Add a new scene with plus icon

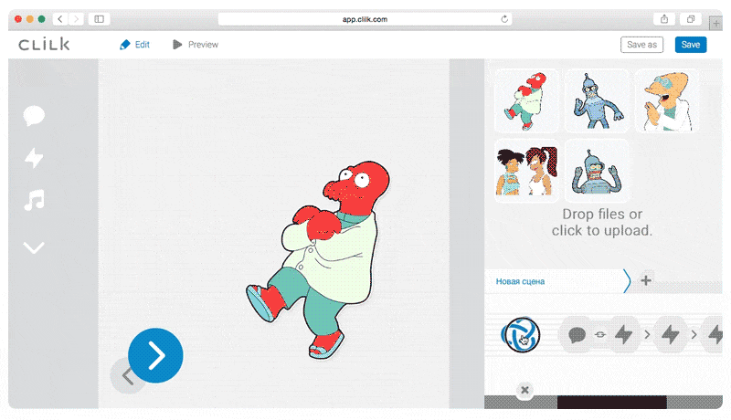click(x=646, y=280)
